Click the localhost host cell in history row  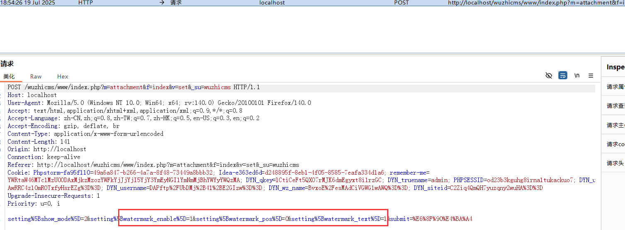coord(272,2)
